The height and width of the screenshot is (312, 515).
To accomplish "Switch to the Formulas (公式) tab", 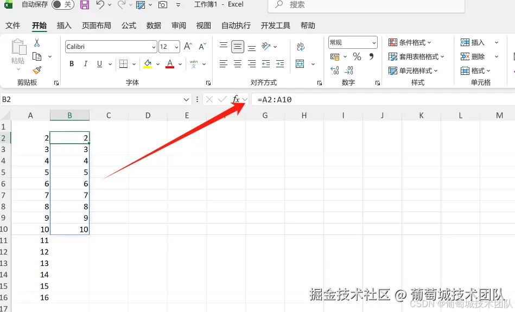I will pyautogui.click(x=129, y=26).
